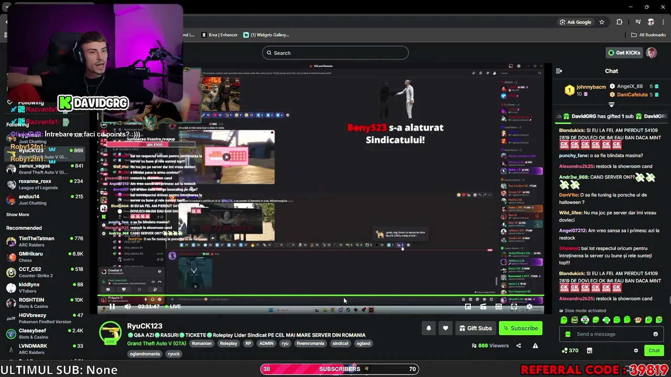Open the Grand Theft Auto V (GTA) category link

[x=157, y=343]
